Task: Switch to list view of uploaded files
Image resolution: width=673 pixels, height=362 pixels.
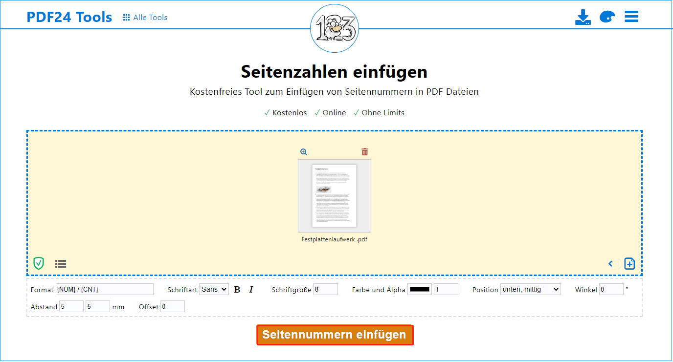Action: point(60,263)
